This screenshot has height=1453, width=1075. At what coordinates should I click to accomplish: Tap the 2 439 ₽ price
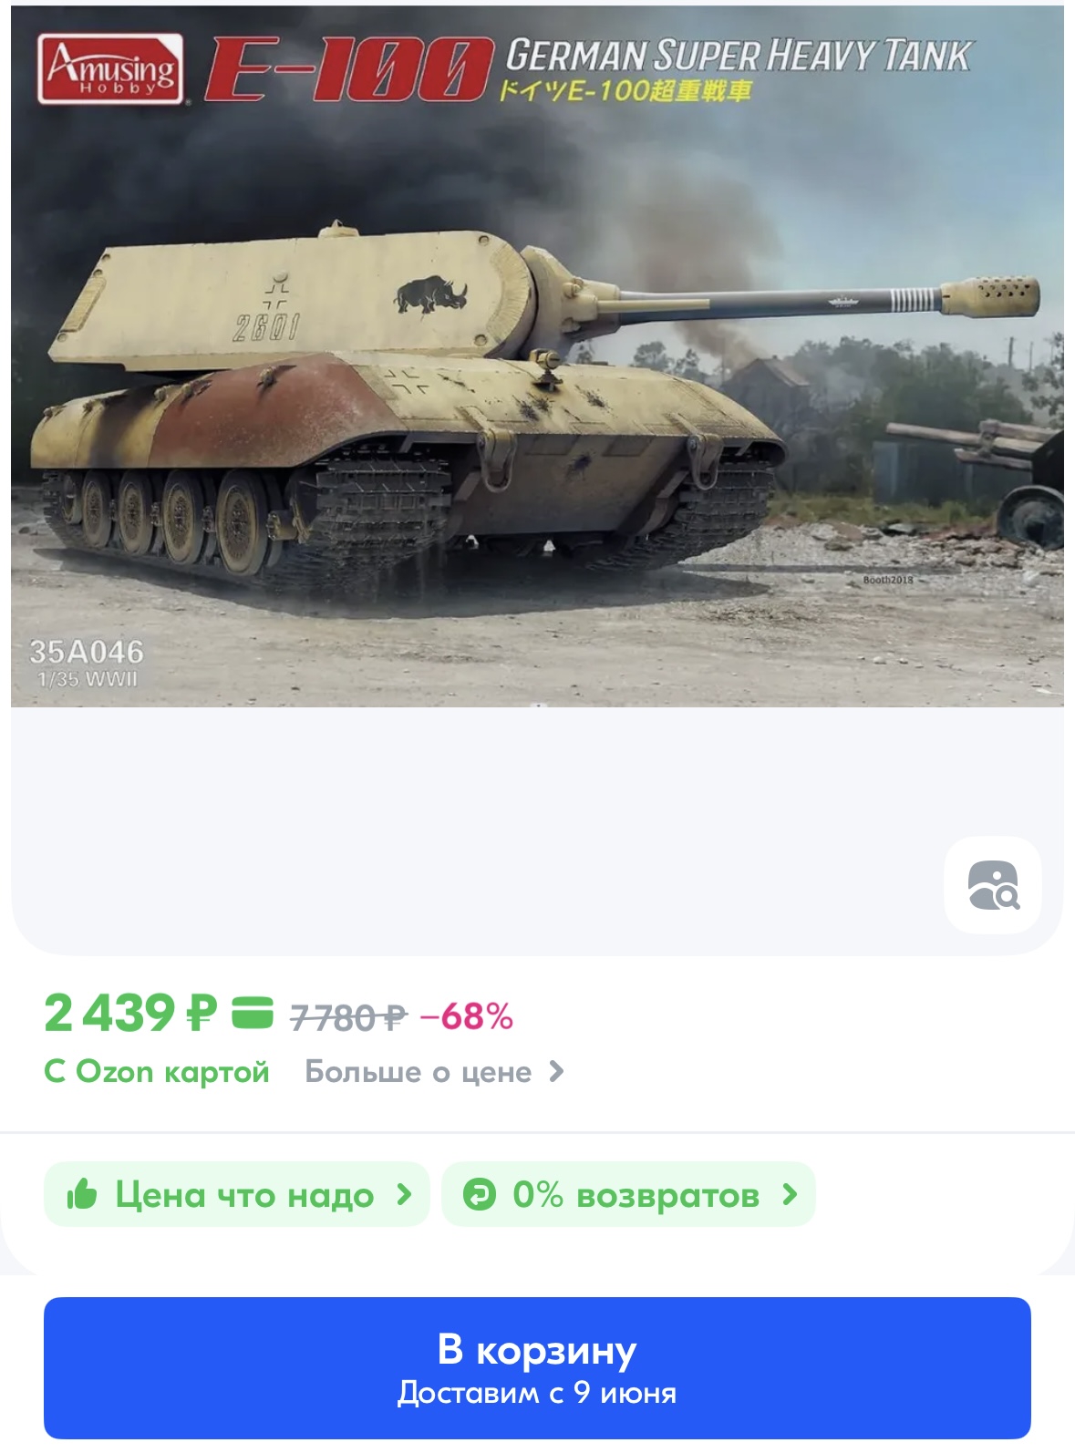coord(131,1013)
